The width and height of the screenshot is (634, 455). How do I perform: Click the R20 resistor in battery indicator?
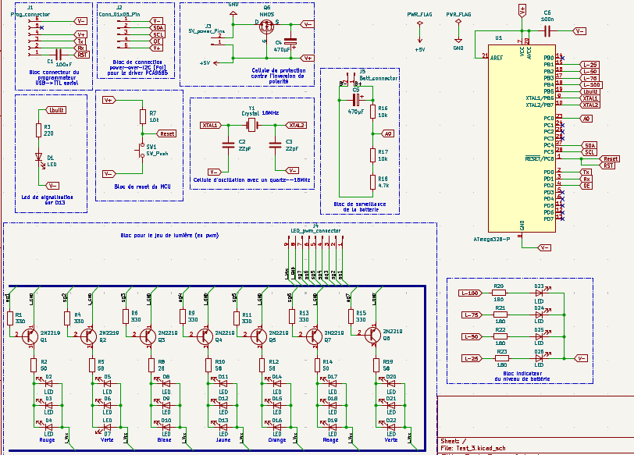499,293
